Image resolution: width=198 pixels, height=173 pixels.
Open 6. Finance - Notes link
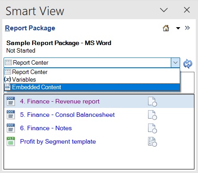click(x=46, y=128)
